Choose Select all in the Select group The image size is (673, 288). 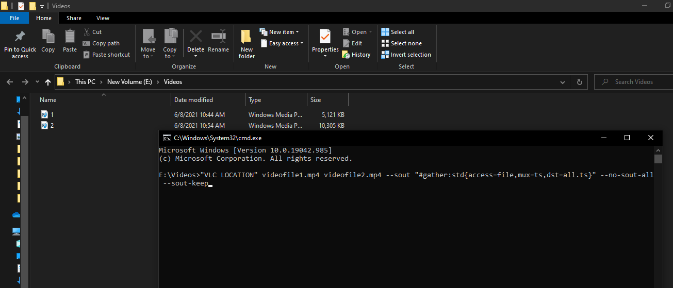(x=398, y=32)
